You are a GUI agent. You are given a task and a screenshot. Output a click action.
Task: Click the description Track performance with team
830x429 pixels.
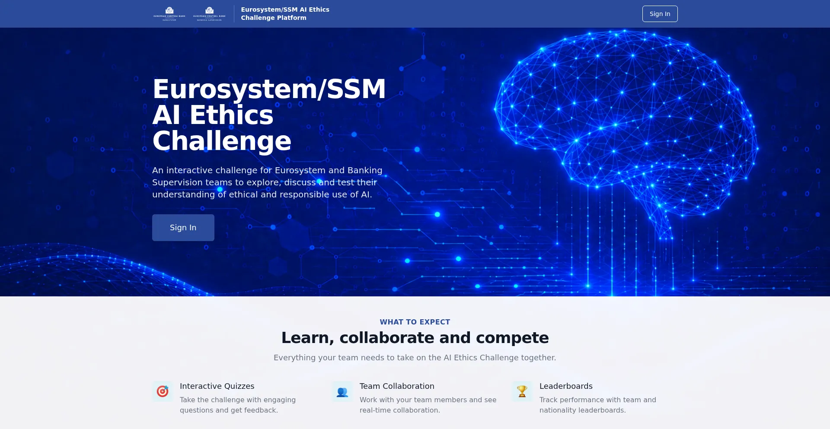click(598, 405)
